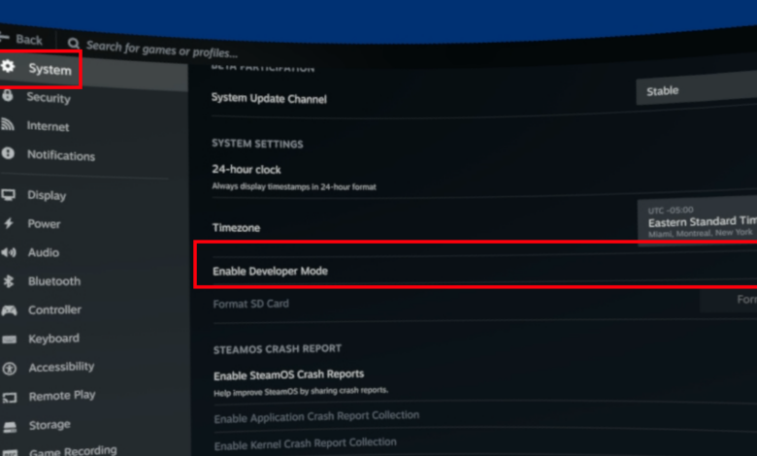Click the Format SD Card label
Screen dimensions: 757x456
(251, 304)
